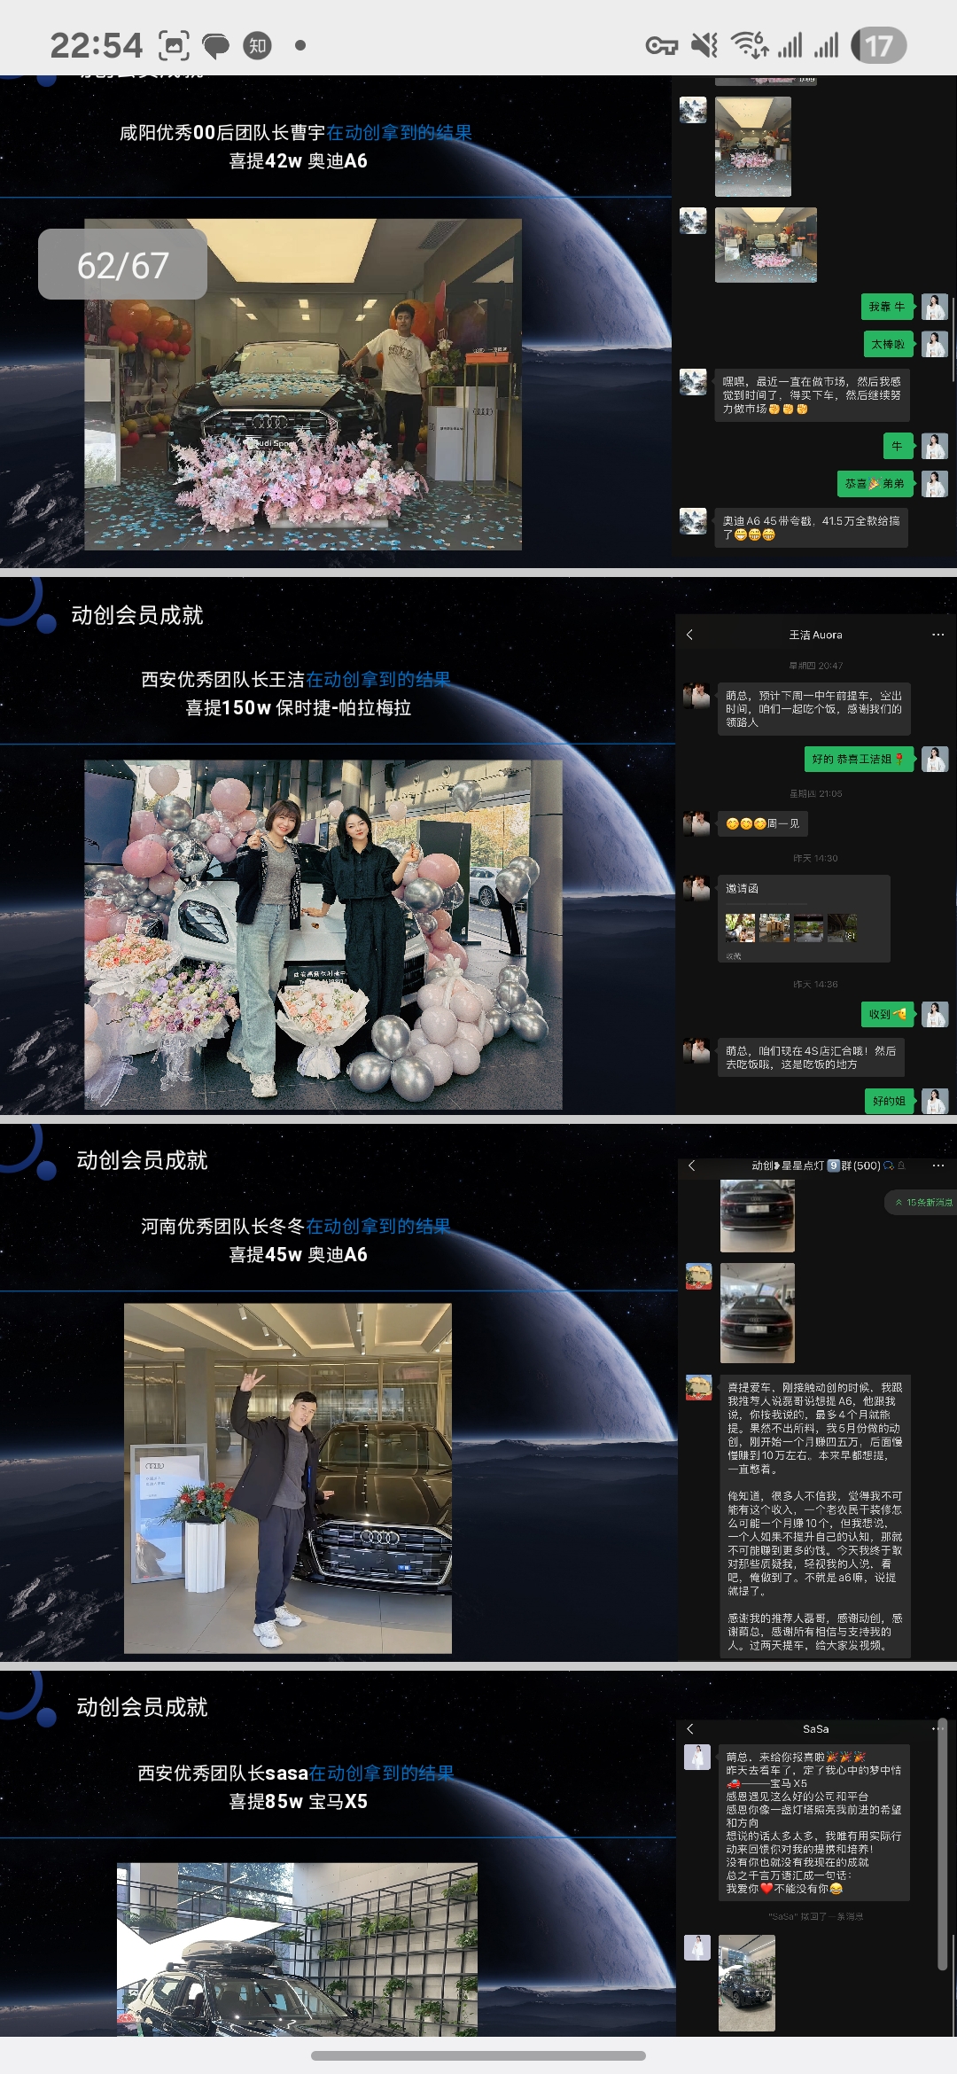The image size is (957, 2074).
Task: Tap the 西安优秀团队长sasa title line
Action: coord(295,1773)
